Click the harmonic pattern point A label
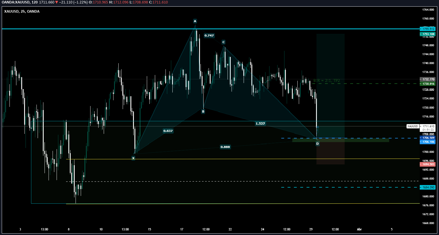This screenshot has height=235, width=439. click(195, 21)
